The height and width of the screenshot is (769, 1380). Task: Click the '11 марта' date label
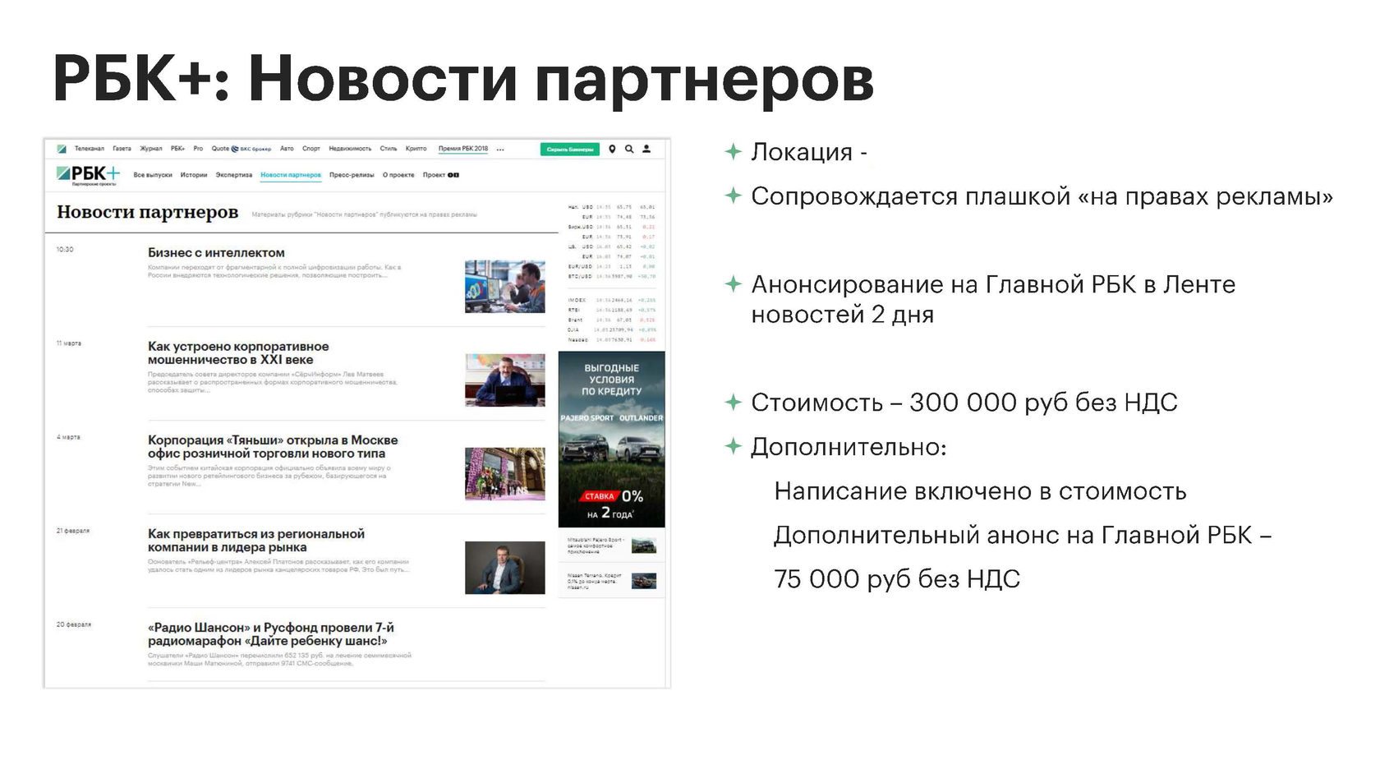point(69,343)
